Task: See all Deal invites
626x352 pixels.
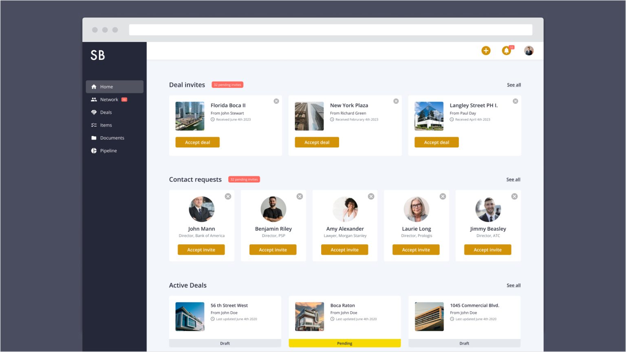Action: pyautogui.click(x=514, y=85)
